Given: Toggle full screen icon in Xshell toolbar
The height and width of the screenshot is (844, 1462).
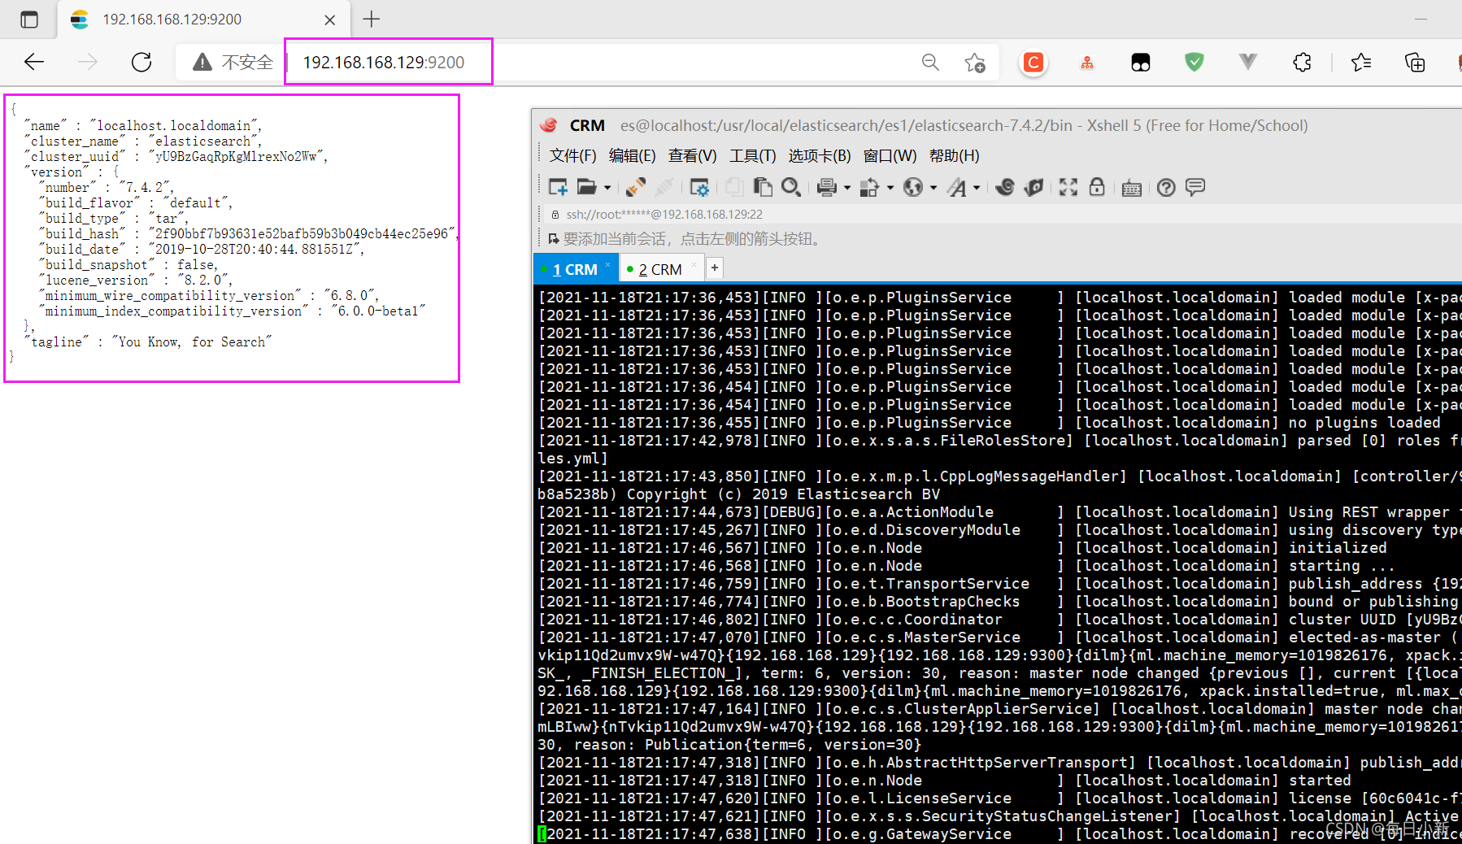Looking at the screenshot, I should point(1068,188).
